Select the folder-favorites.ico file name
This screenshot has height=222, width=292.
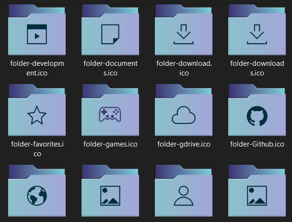pyautogui.click(x=37, y=148)
